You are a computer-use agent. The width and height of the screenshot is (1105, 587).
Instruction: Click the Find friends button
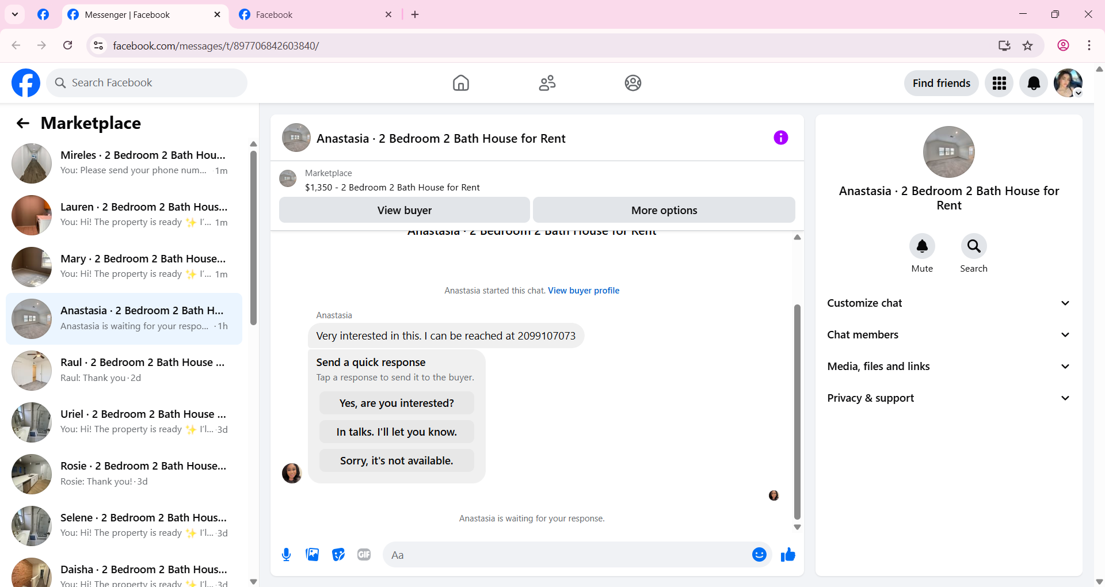[942, 83]
